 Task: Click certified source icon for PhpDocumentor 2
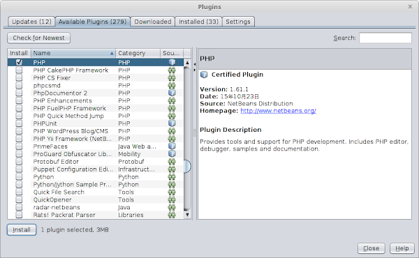coord(172,93)
